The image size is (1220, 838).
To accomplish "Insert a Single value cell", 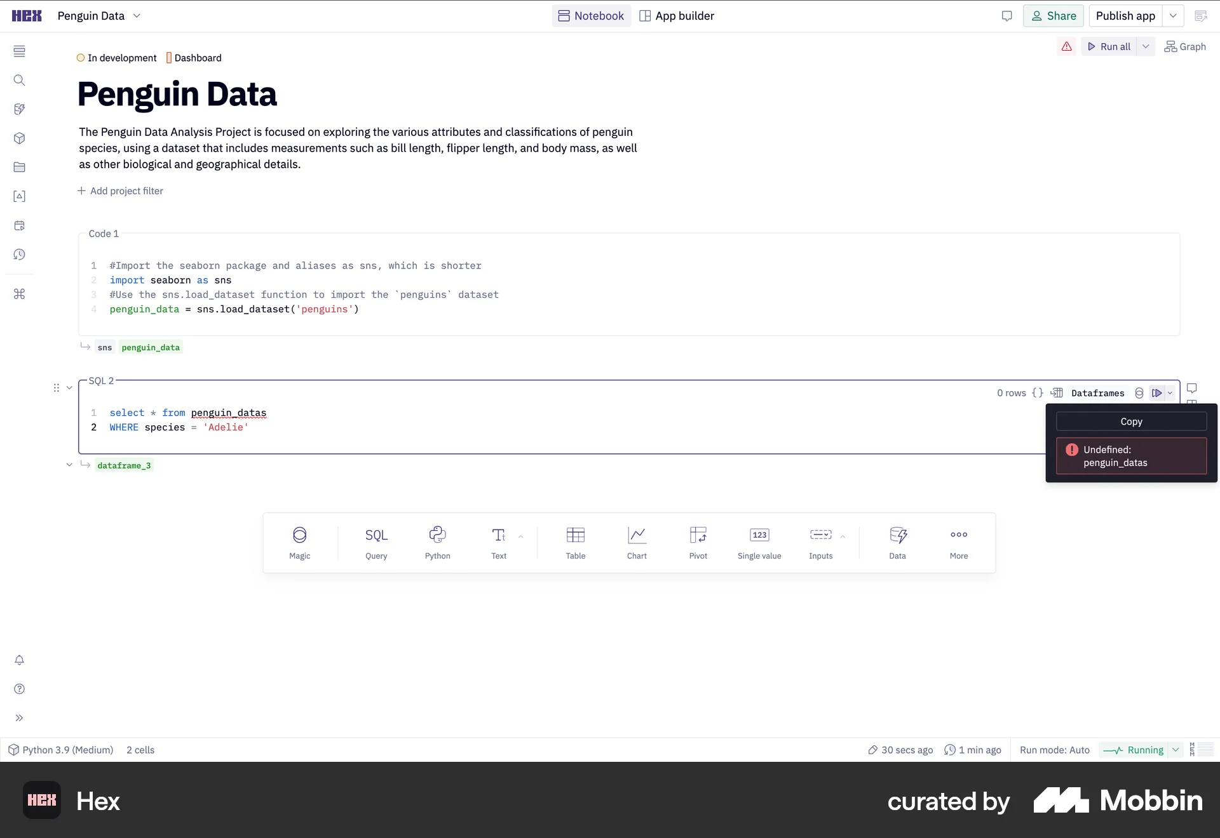I will pyautogui.click(x=759, y=542).
